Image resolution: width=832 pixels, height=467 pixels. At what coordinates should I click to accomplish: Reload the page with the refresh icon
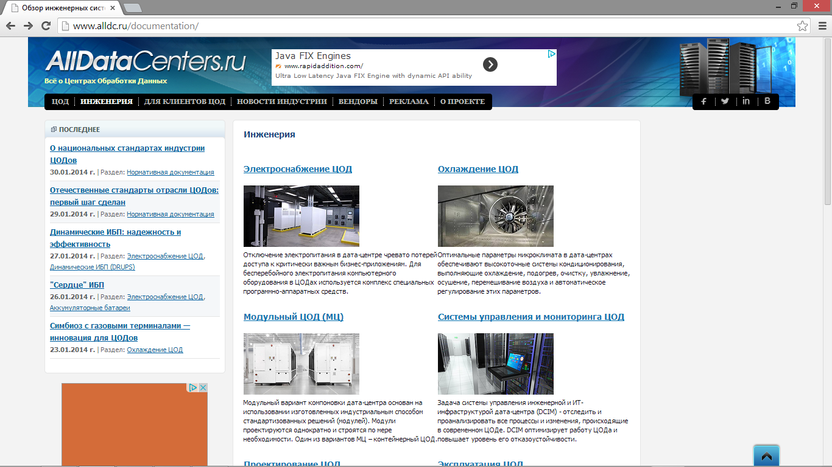(46, 26)
